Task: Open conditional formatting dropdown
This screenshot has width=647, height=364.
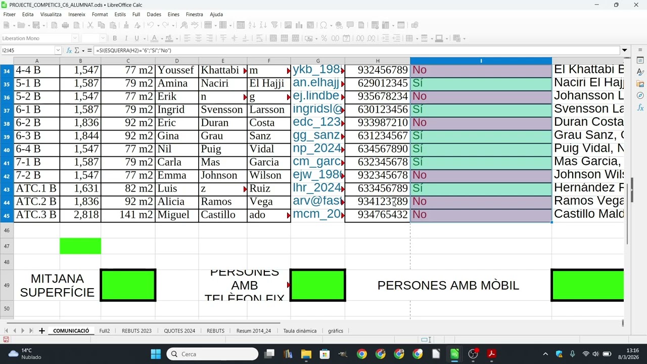Action: point(464,38)
